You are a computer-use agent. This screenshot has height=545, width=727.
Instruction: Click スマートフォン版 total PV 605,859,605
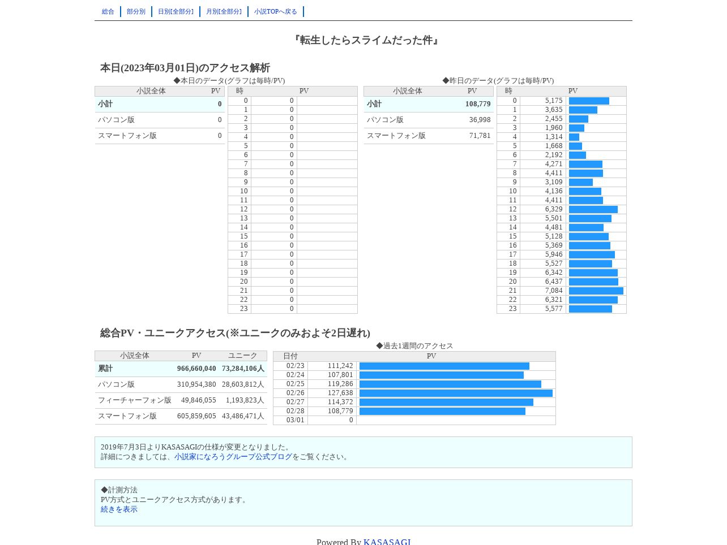196,416
